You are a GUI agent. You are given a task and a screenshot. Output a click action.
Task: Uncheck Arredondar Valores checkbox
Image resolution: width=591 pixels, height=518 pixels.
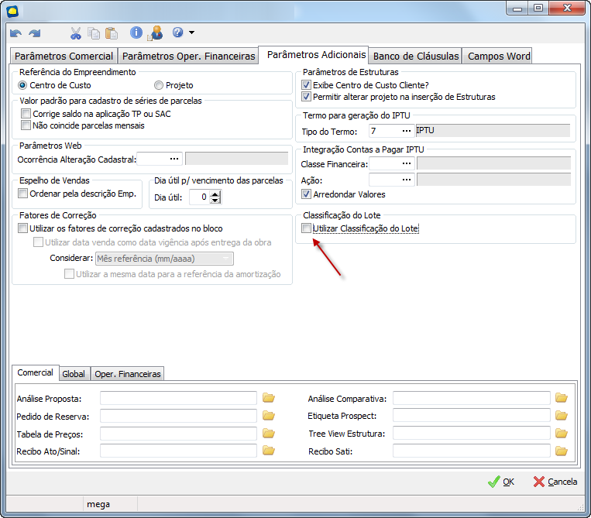[x=307, y=194]
